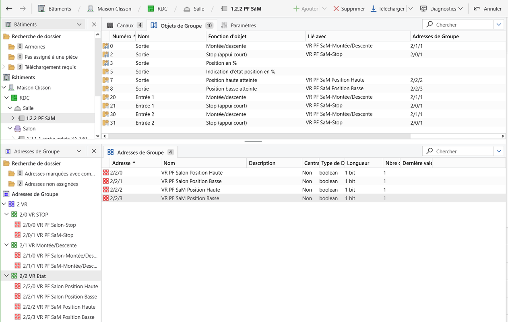Open the Bâtiments panel dropdown
508x322 pixels.
(79, 25)
